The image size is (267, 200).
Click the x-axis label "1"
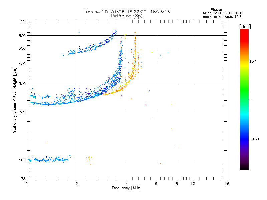point(27,184)
